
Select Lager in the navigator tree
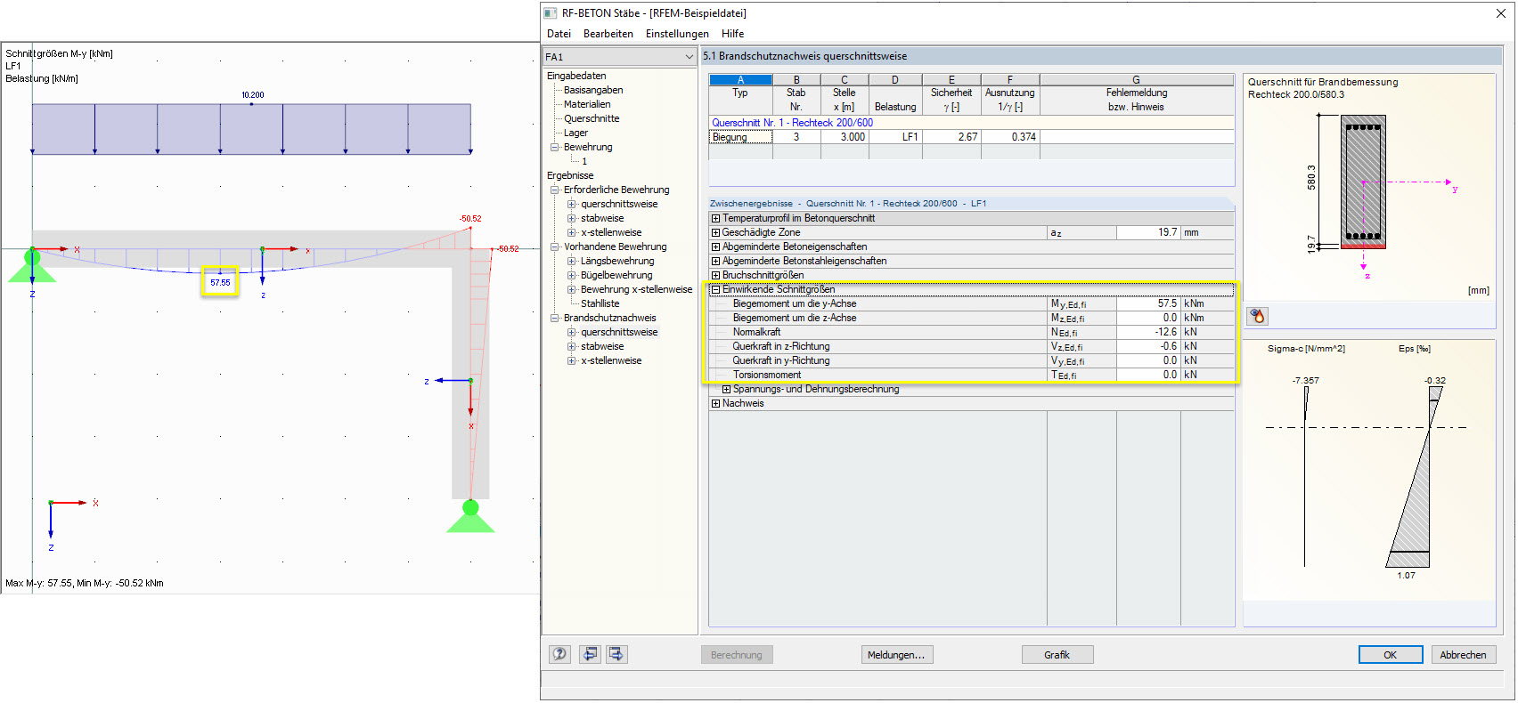coord(575,133)
